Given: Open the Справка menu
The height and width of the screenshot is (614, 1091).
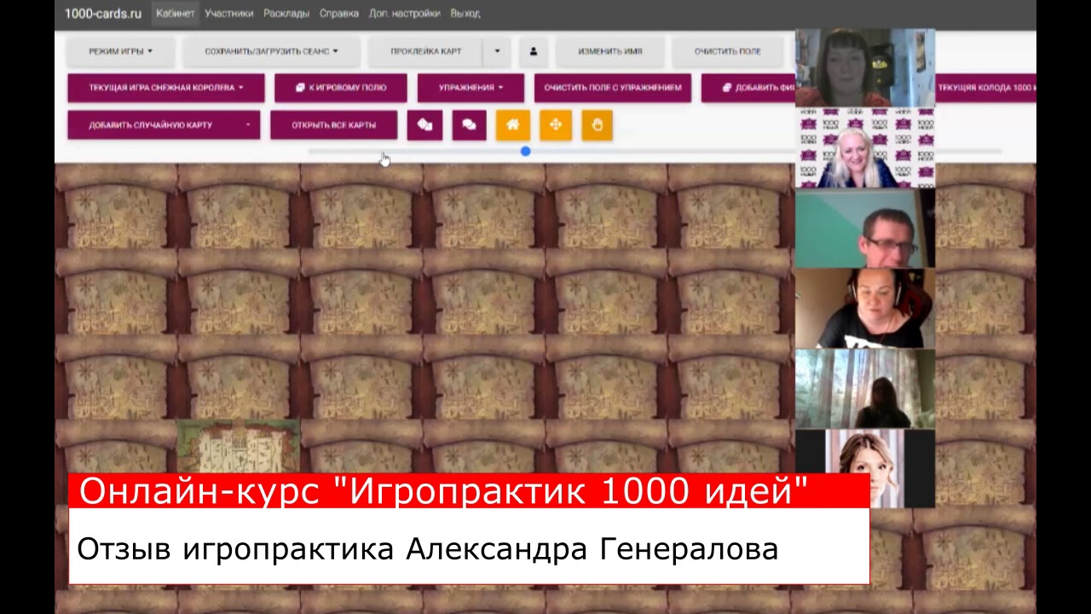Looking at the screenshot, I should 339,14.
